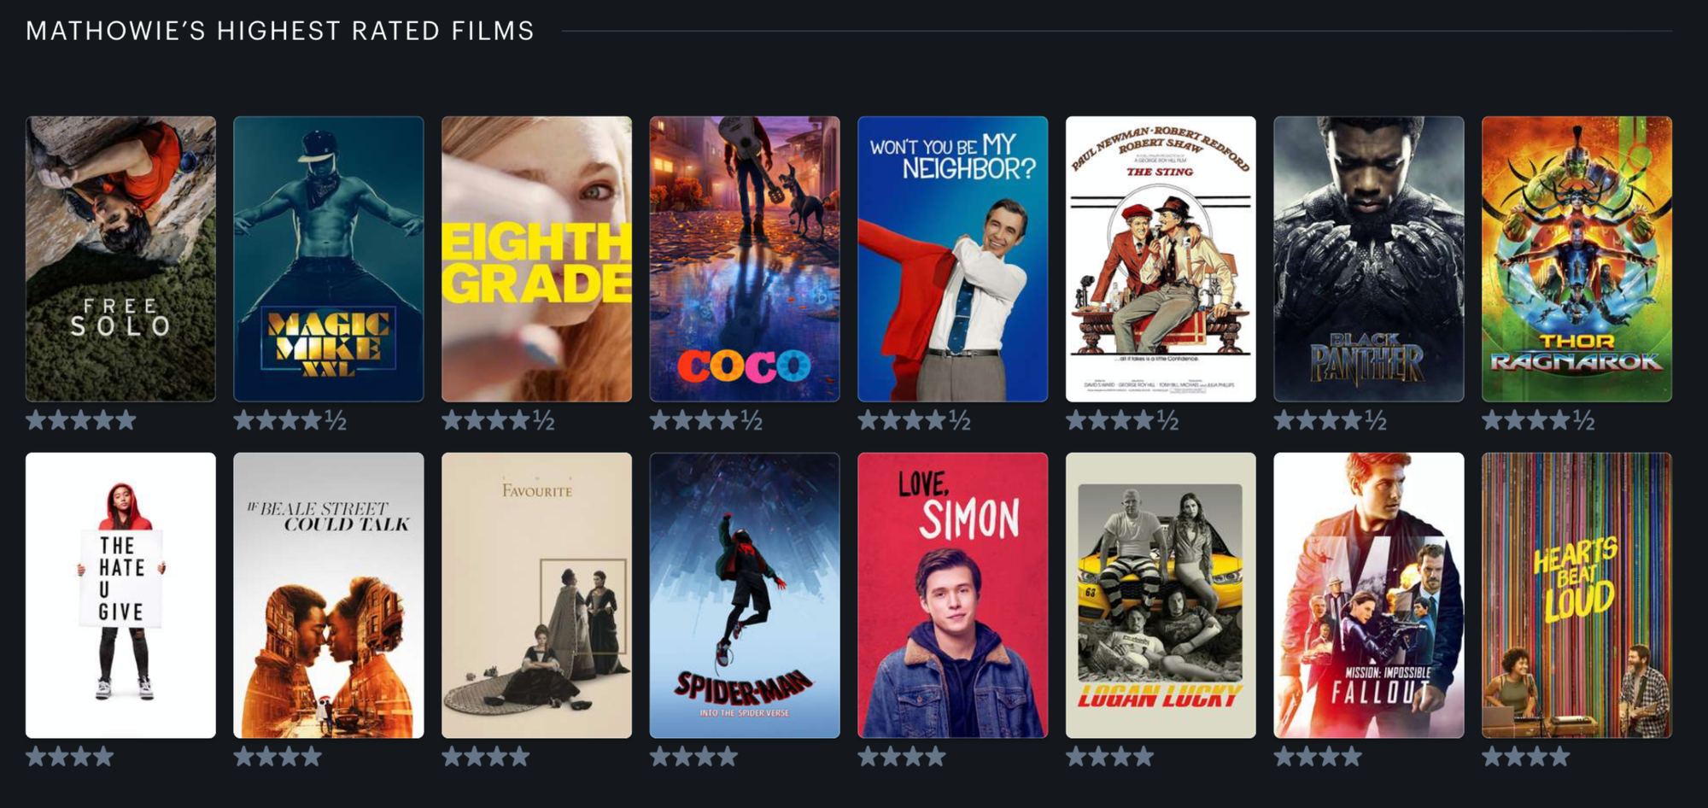Open The Hate U Give poster

click(x=120, y=595)
